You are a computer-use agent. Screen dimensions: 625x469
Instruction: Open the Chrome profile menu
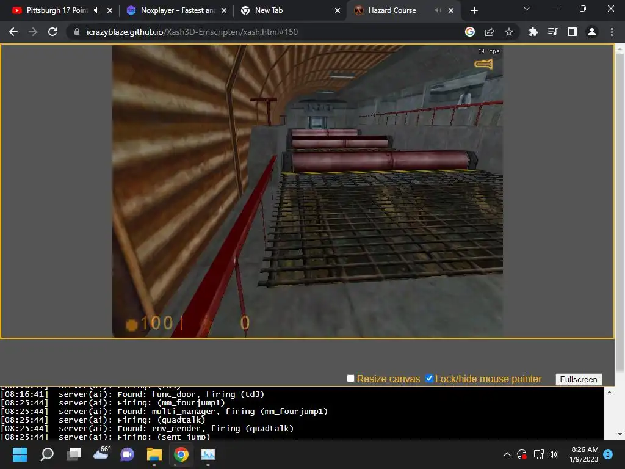click(592, 32)
